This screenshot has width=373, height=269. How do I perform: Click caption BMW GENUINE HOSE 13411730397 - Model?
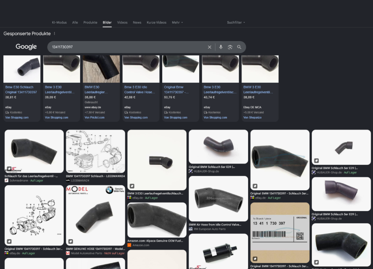click(95, 249)
